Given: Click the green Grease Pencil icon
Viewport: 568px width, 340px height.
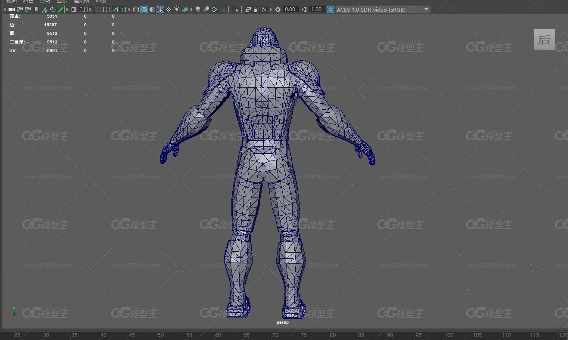Looking at the screenshot, I should (61, 9).
